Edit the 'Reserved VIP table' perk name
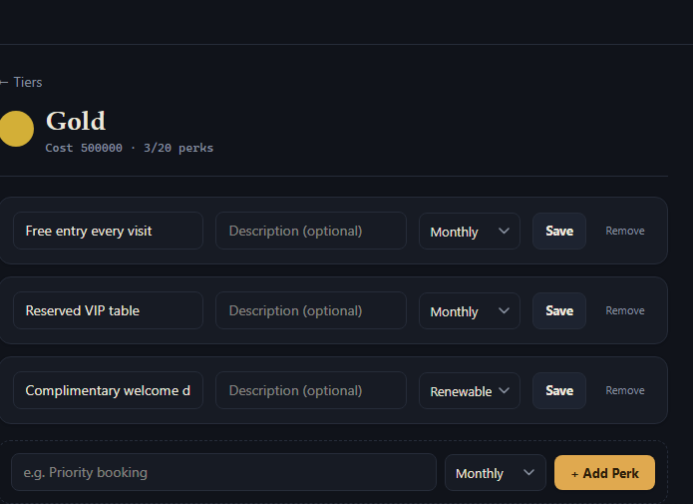 click(x=108, y=310)
